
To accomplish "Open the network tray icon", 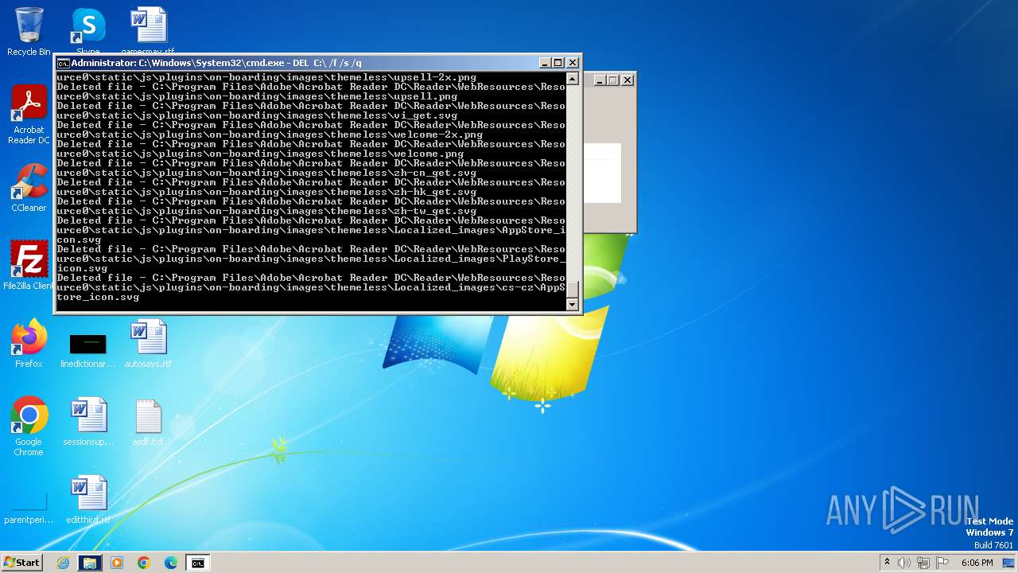I will pyautogui.click(x=923, y=563).
